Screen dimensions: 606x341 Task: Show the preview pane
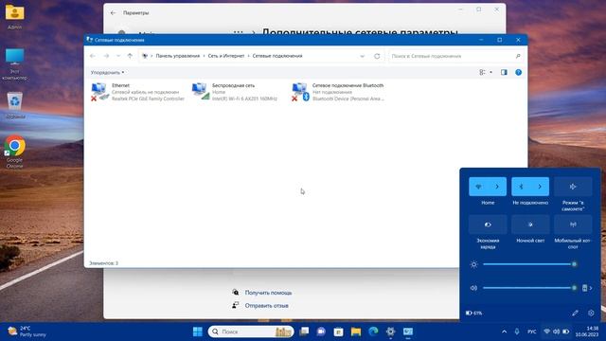(x=504, y=72)
